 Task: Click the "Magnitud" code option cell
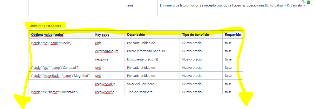click(60, 76)
